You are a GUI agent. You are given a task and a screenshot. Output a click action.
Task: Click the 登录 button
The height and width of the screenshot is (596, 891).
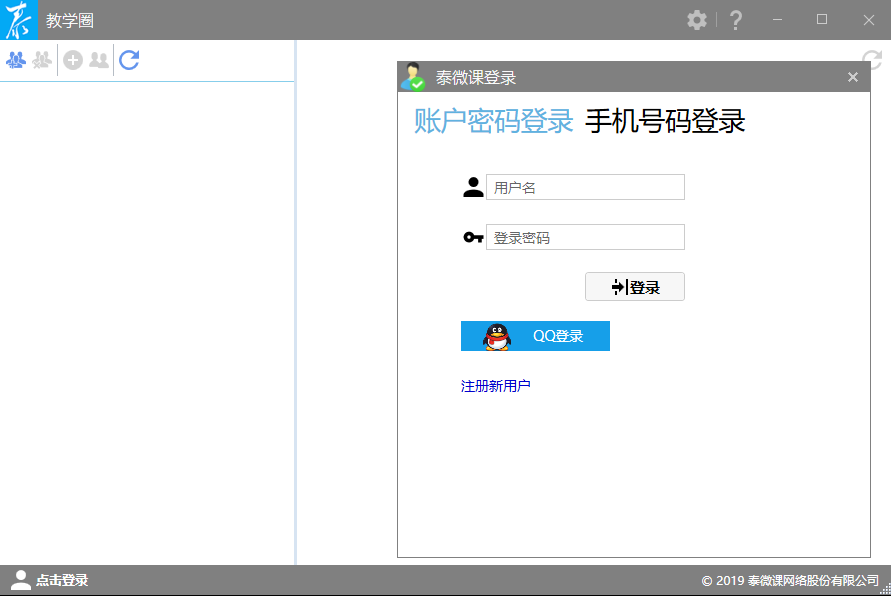pos(635,287)
